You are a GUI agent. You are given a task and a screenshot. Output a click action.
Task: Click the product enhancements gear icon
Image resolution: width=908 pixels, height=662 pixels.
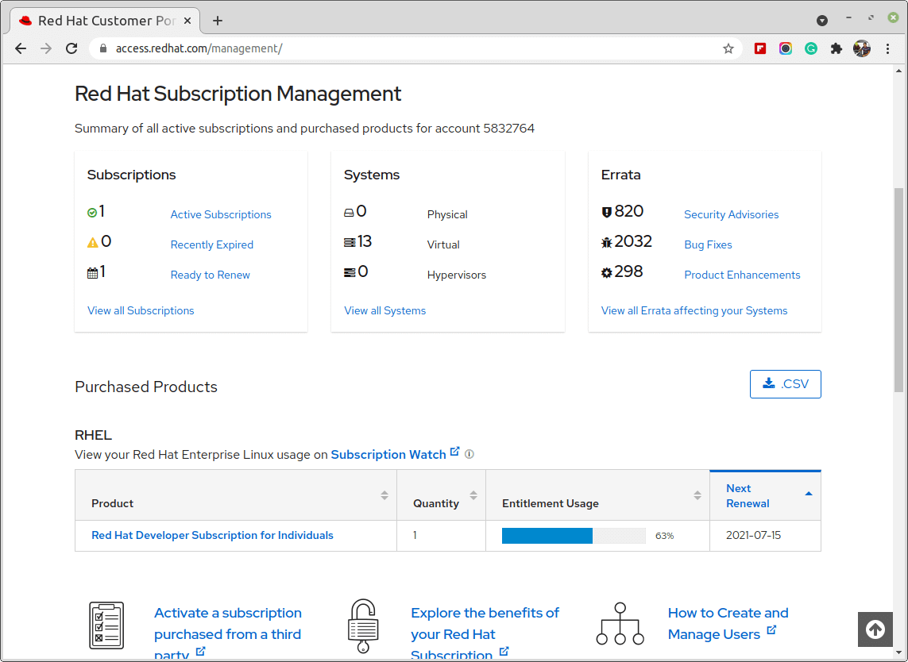coord(606,272)
